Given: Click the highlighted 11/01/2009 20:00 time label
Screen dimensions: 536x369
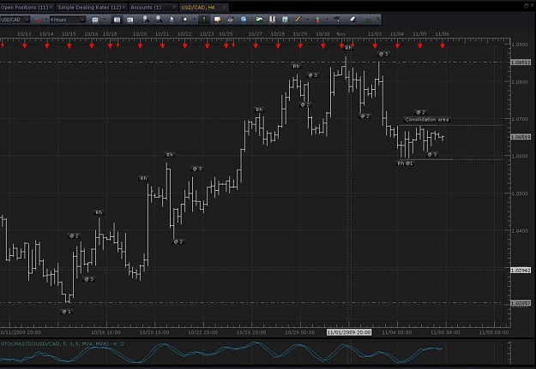Looking at the screenshot, I should 349,332.
